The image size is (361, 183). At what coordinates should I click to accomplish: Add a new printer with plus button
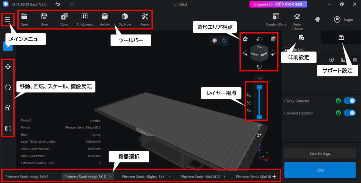click(x=274, y=177)
